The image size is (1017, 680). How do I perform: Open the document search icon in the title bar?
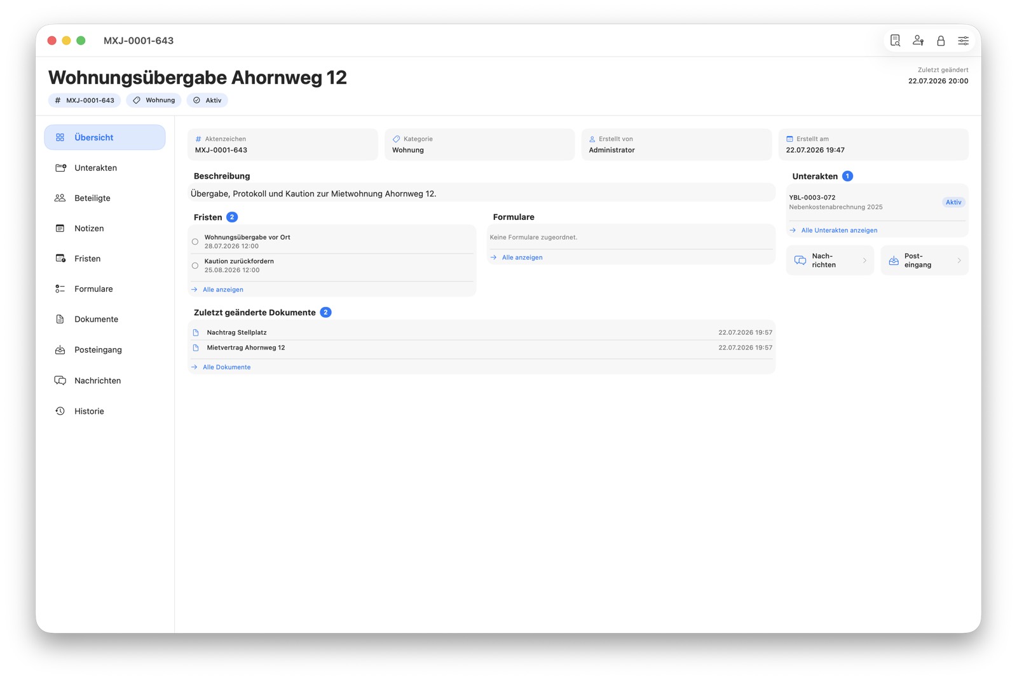[x=895, y=41]
